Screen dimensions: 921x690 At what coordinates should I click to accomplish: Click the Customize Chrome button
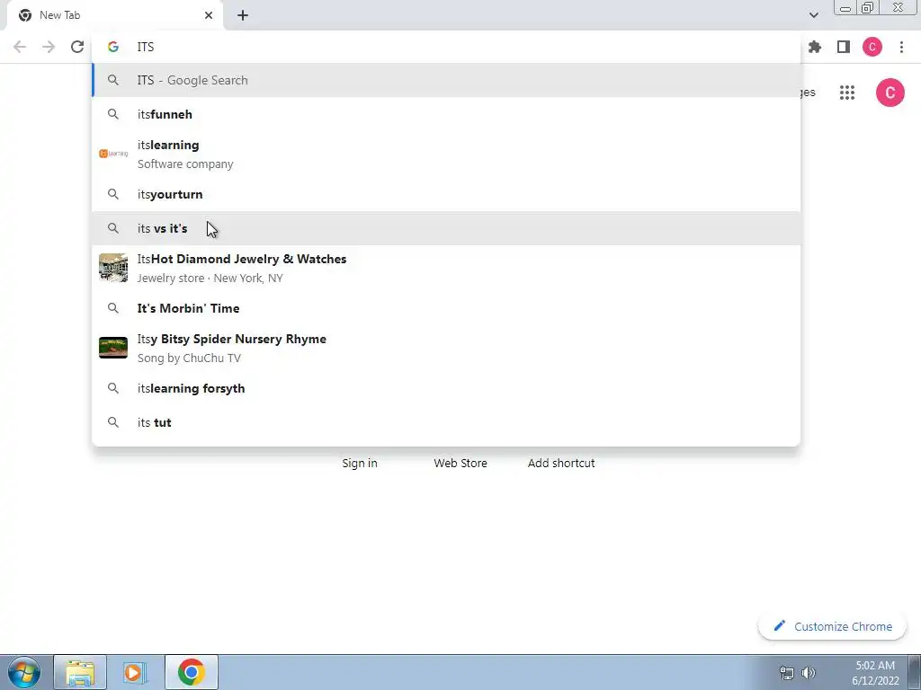[833, 626]
